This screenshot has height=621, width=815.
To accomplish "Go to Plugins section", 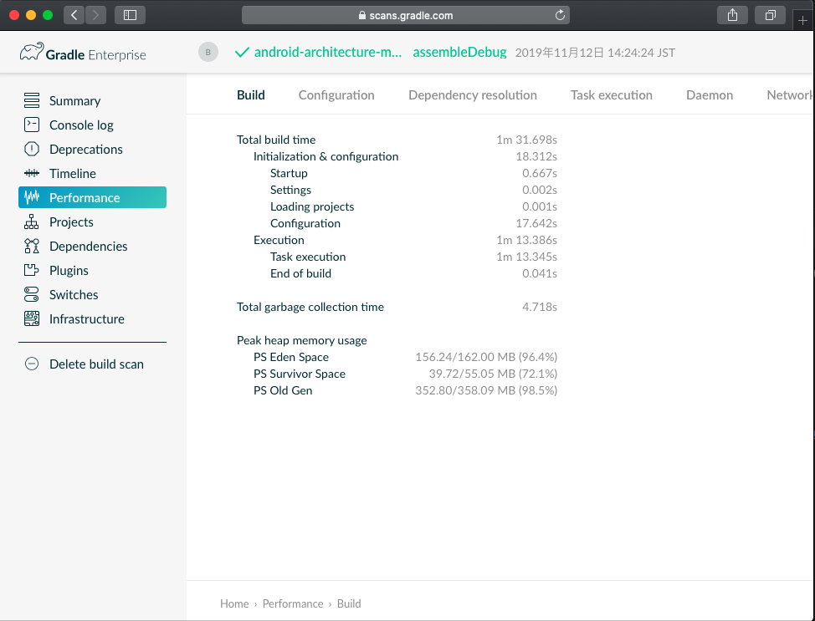I will tap(69, 271).
